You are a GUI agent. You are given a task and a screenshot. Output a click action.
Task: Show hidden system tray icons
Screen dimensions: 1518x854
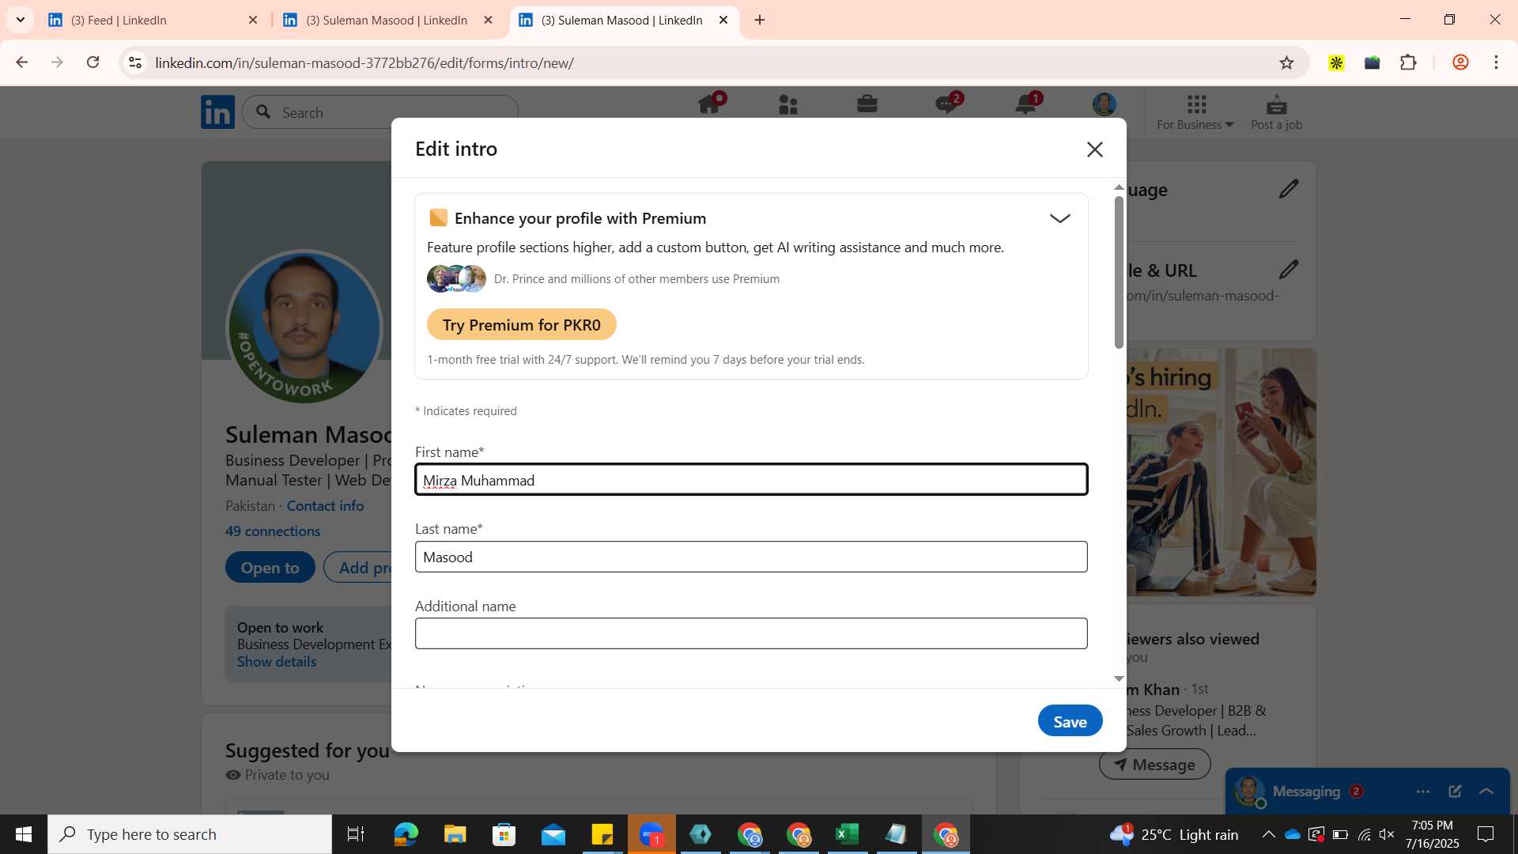[1268, 834]
